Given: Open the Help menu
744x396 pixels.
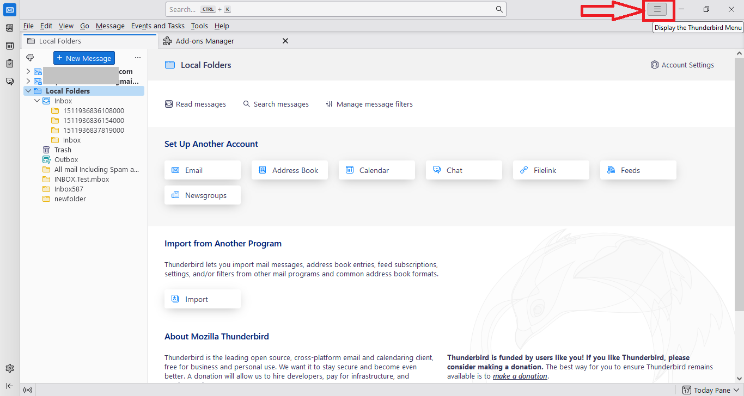Looking at the screenshot, I should [222, 26].
